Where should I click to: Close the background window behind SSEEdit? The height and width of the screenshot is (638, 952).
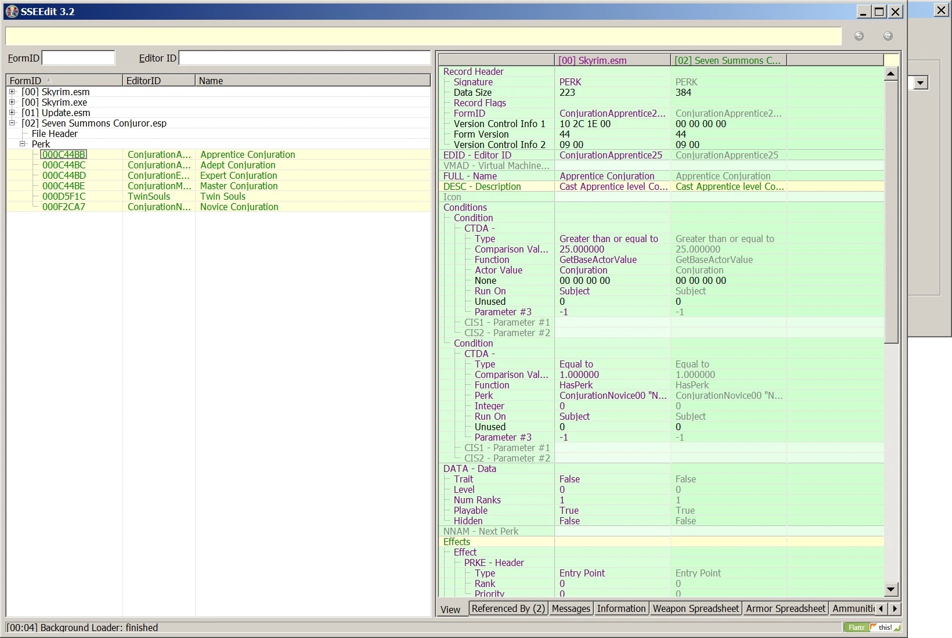click(x=941, y=10)
